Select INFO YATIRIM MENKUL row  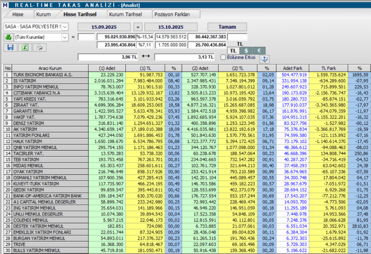tap(187, 87)
